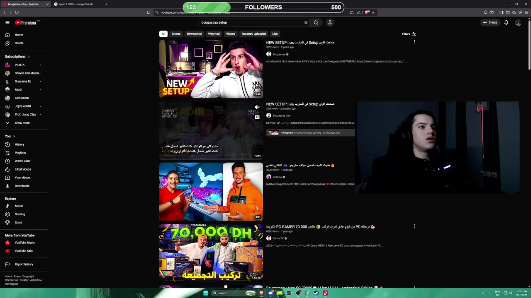Select the Unwatched filter chip
This screenshot has width=531, height=298.
tap(194, 34)
